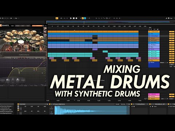
Task: Click the orange number box on the Kick track row
Action: click(x=172, y=34)
